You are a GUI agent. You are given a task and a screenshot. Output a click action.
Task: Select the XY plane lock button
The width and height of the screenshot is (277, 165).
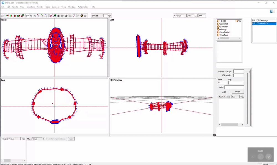[27, 16]
